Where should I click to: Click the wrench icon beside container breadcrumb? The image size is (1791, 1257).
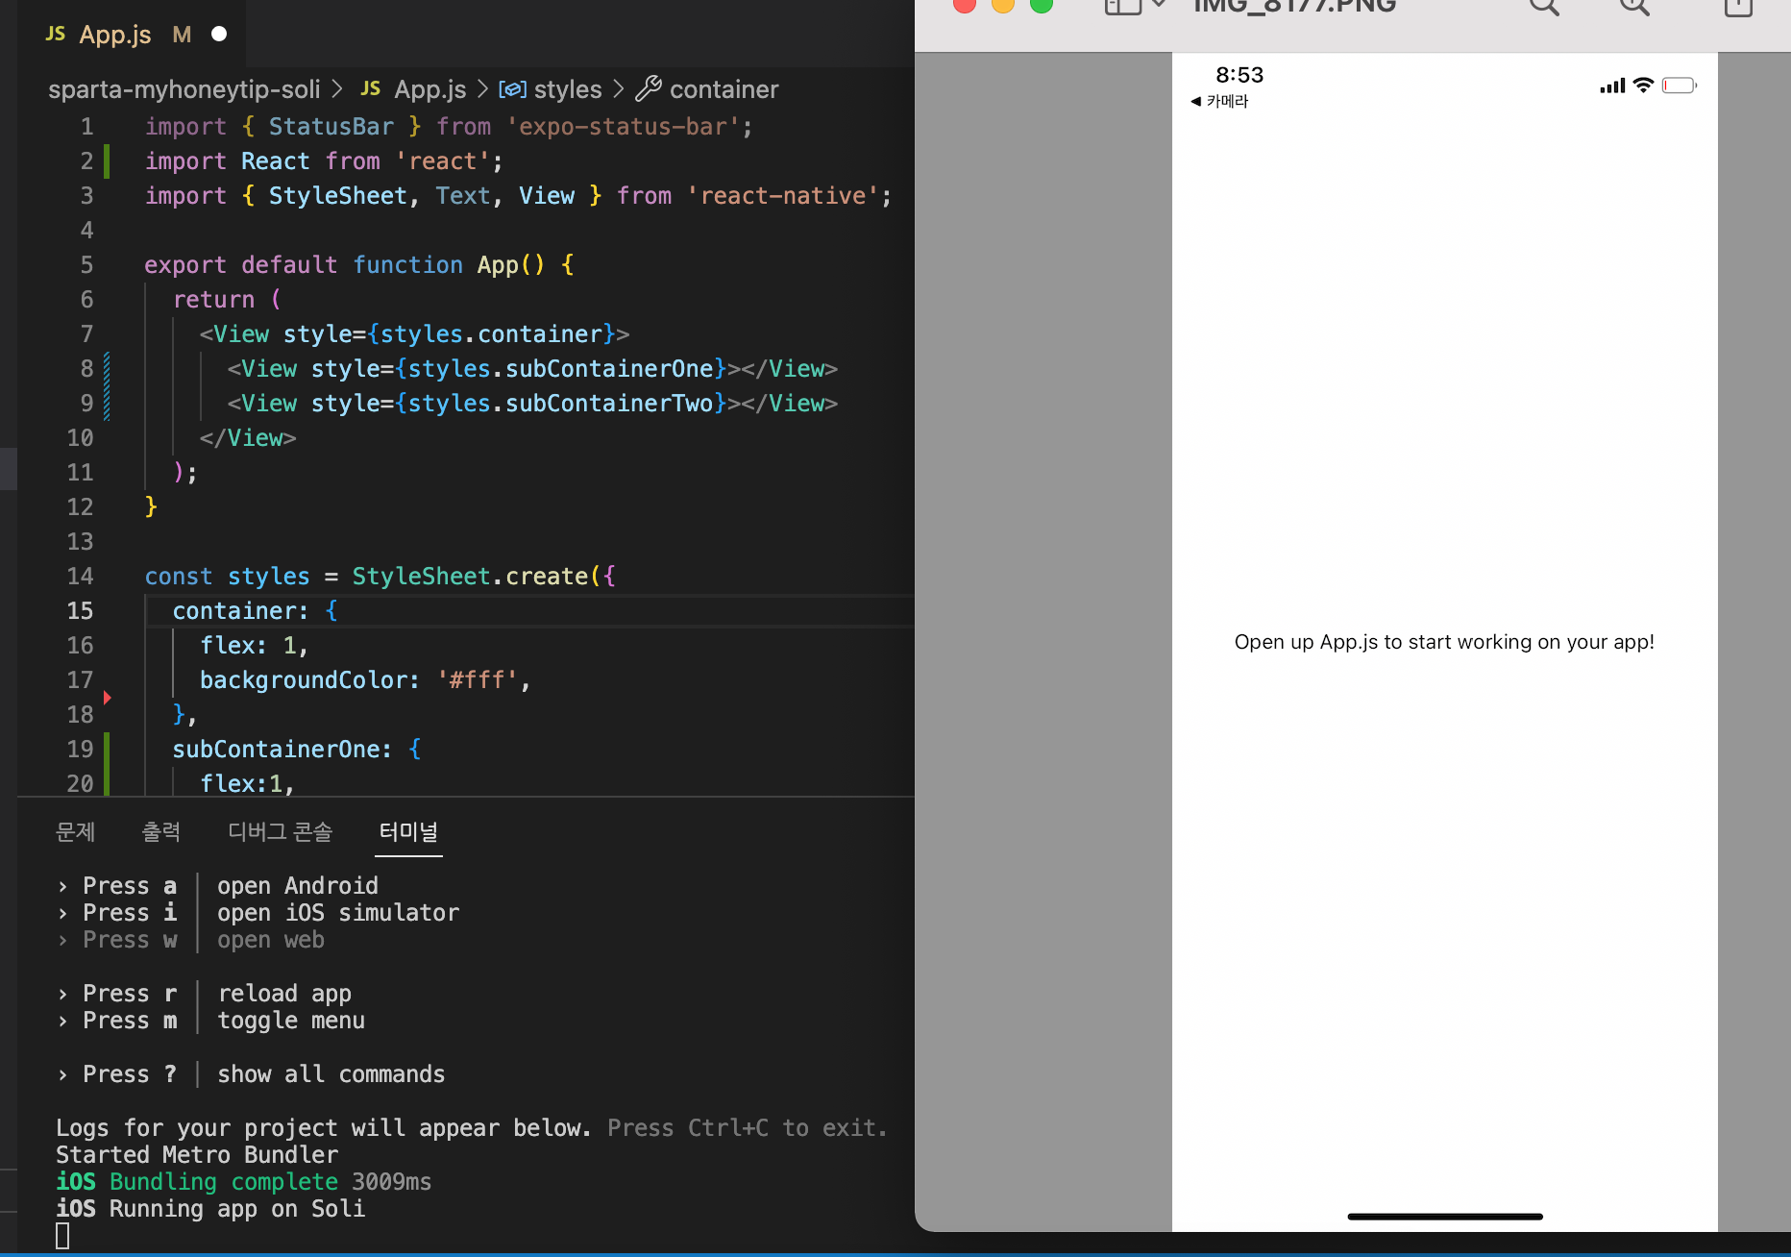(x=649, y=88)
